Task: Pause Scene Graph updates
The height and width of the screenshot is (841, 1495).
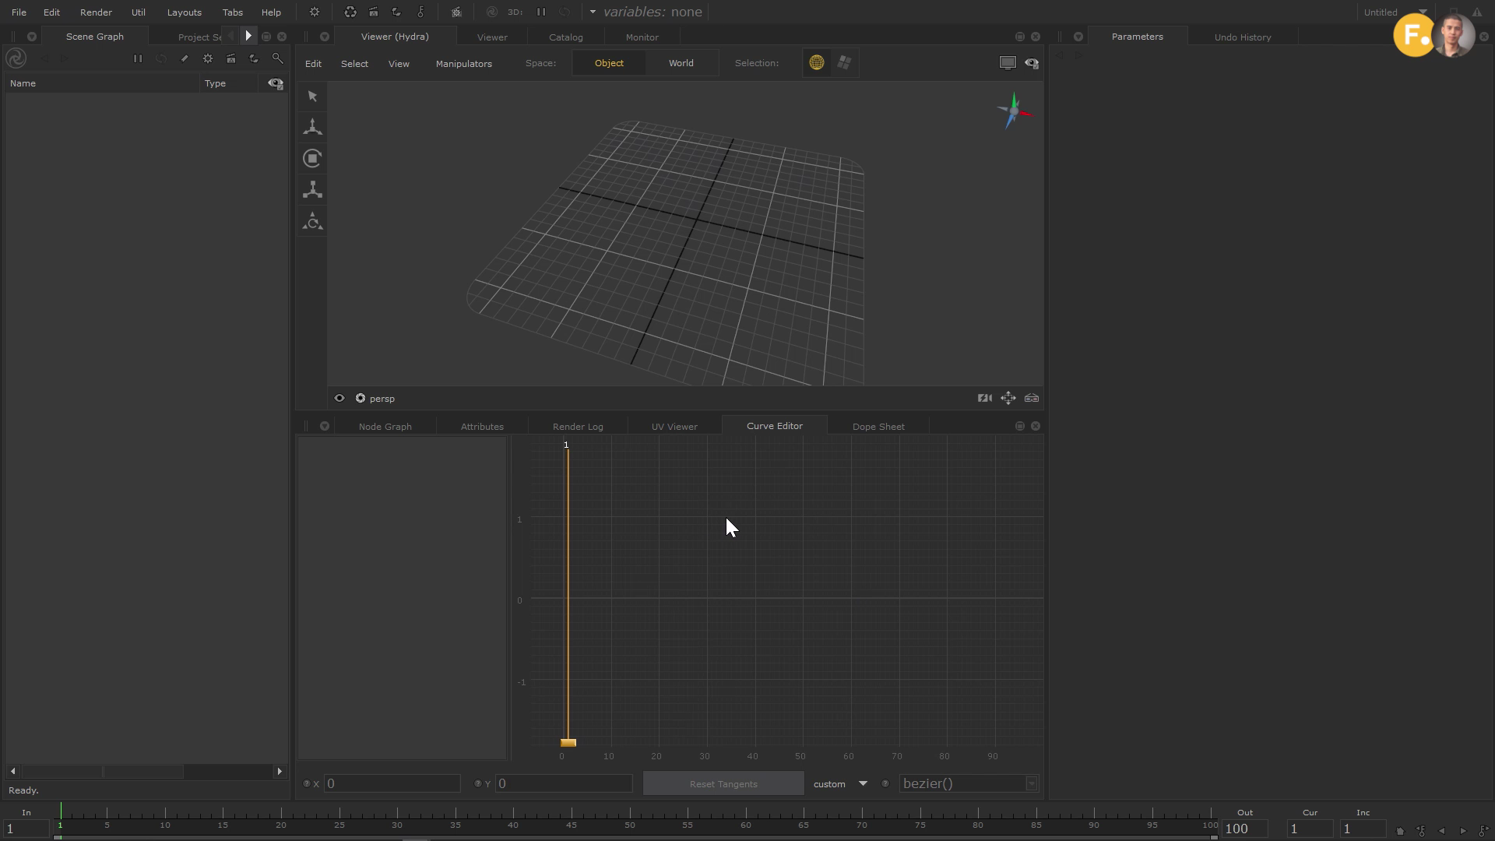Action: click(138, 58)
